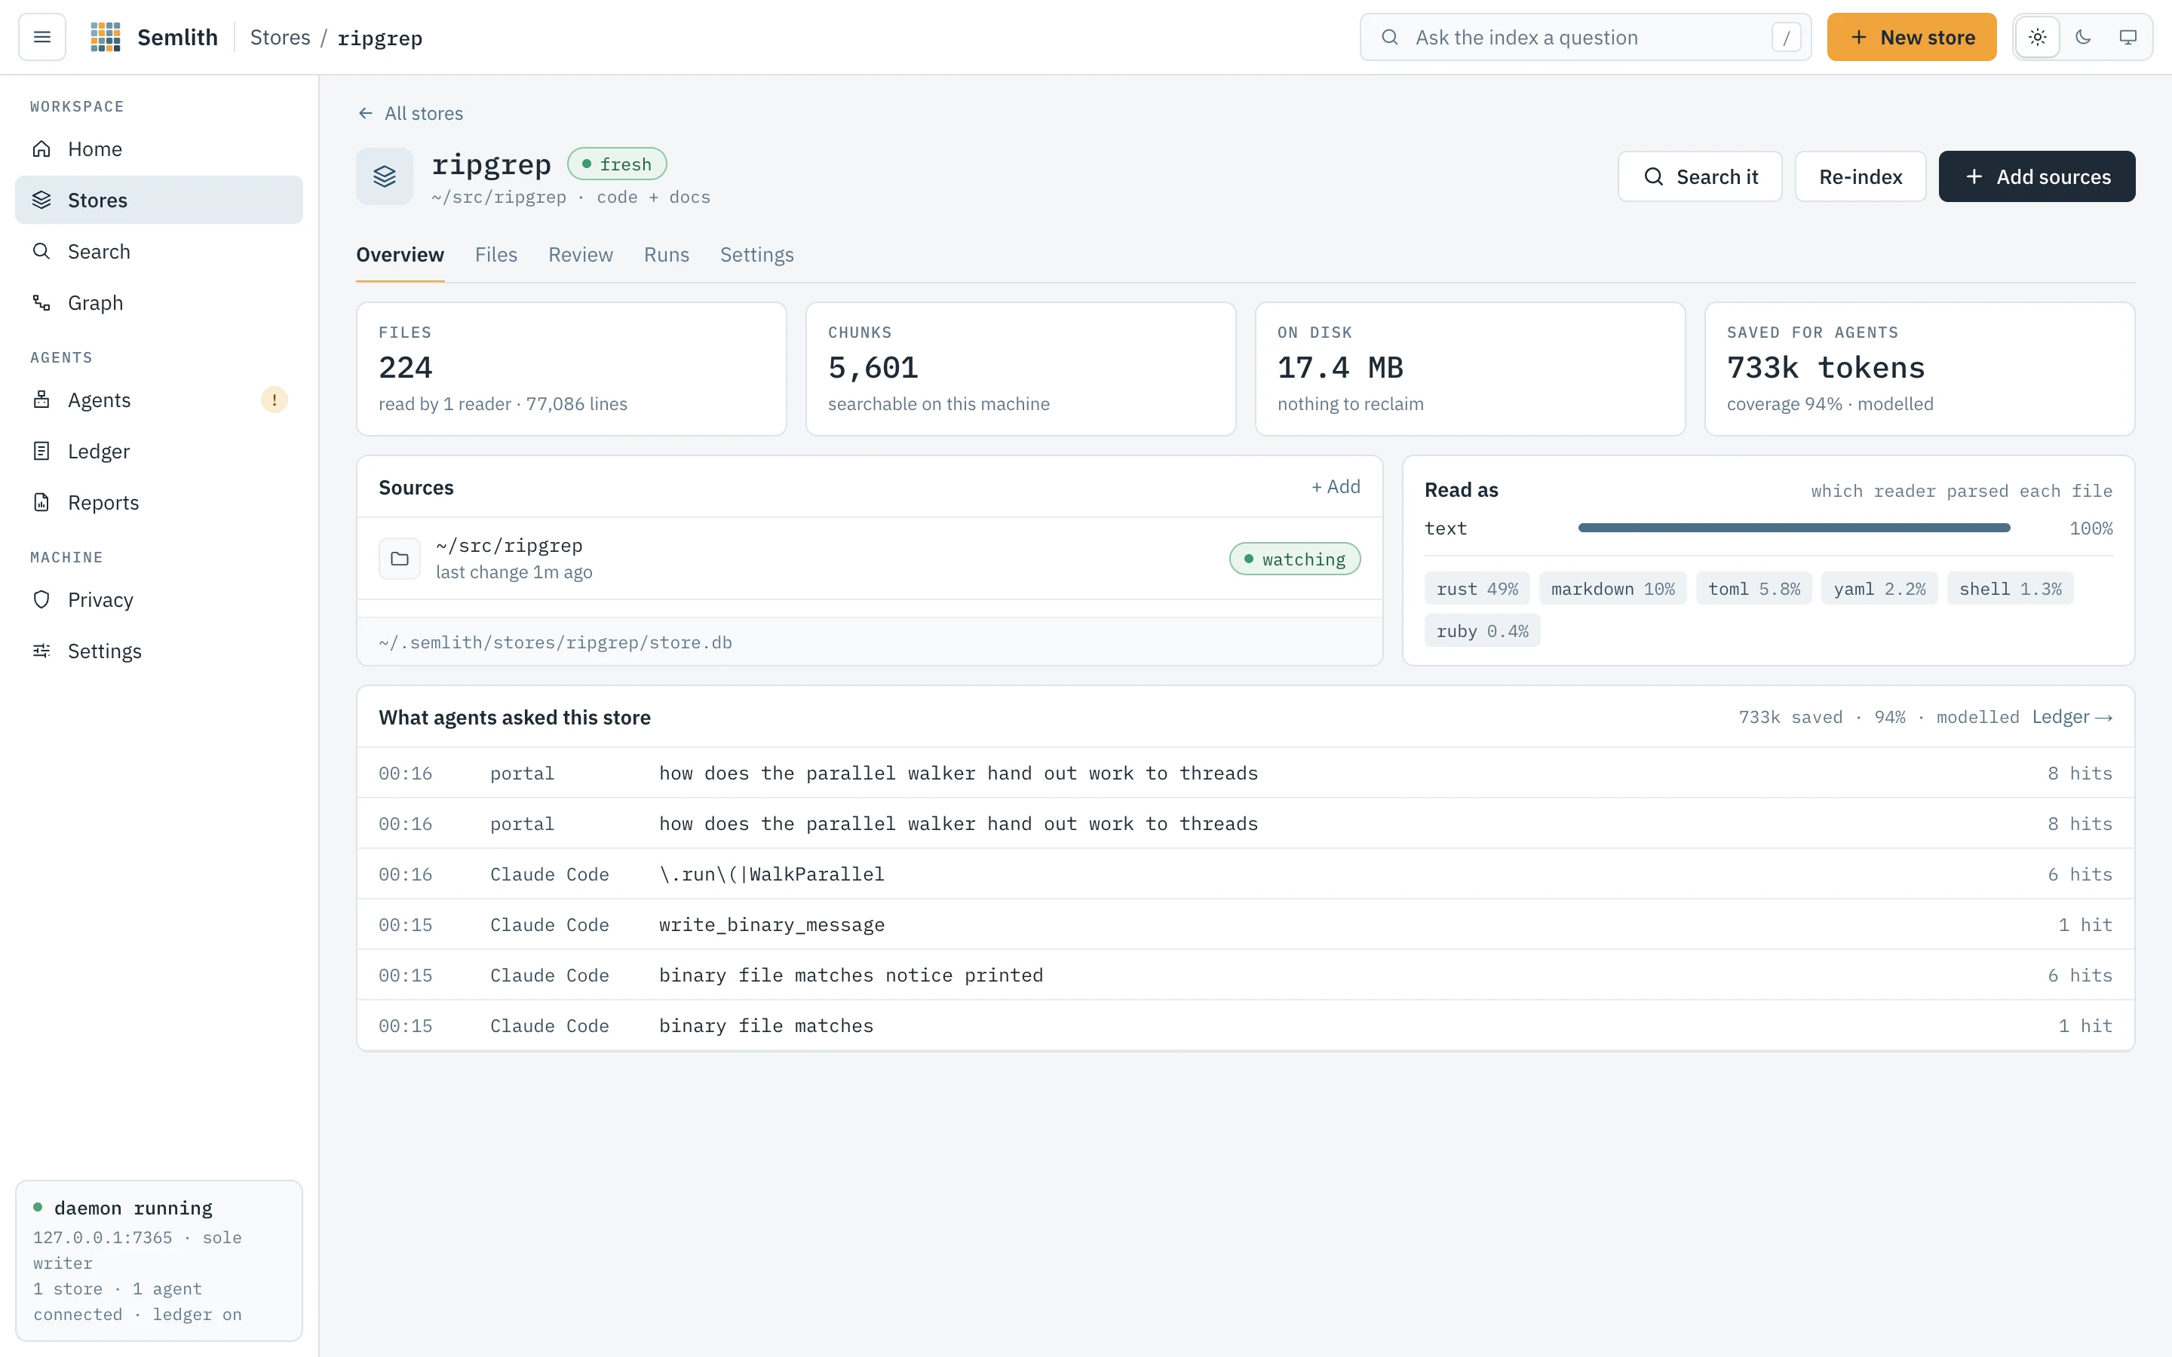Click Stores in the breadcrumb

click(280, 38)
